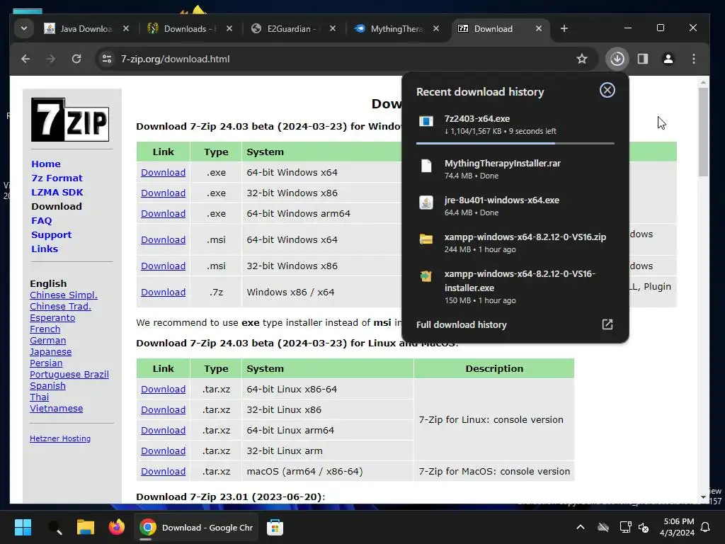
Task: Open the tab search dropdown arrow
Action: point(24,28)
